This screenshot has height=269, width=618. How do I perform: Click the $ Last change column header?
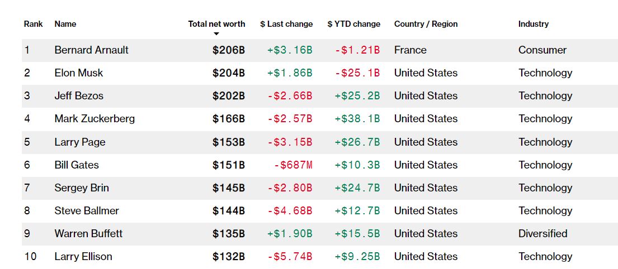tap(286, 24)
